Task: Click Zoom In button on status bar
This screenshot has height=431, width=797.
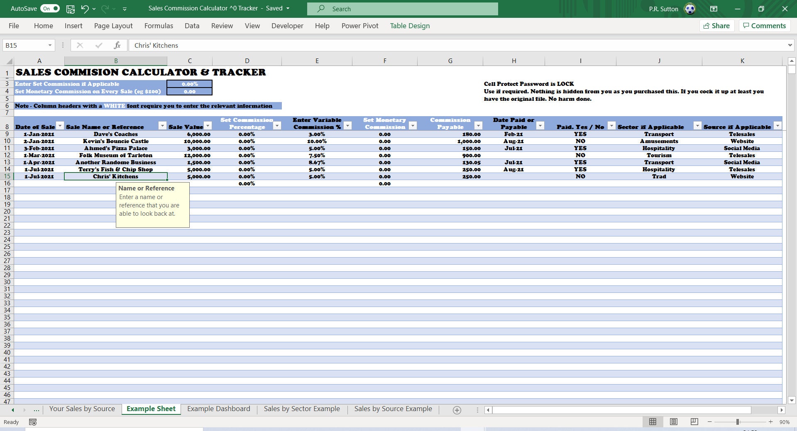Action: [770, 422]
